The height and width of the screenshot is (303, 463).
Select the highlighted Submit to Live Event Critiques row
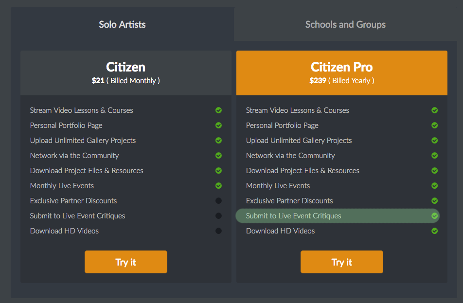338,216
